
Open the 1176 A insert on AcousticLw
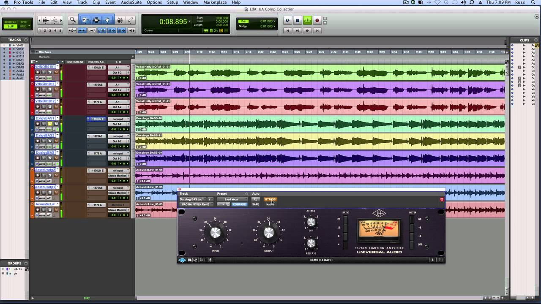pos(97,205)
